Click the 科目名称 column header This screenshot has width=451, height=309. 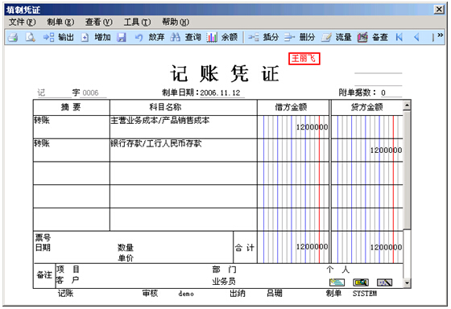(184, 107)
